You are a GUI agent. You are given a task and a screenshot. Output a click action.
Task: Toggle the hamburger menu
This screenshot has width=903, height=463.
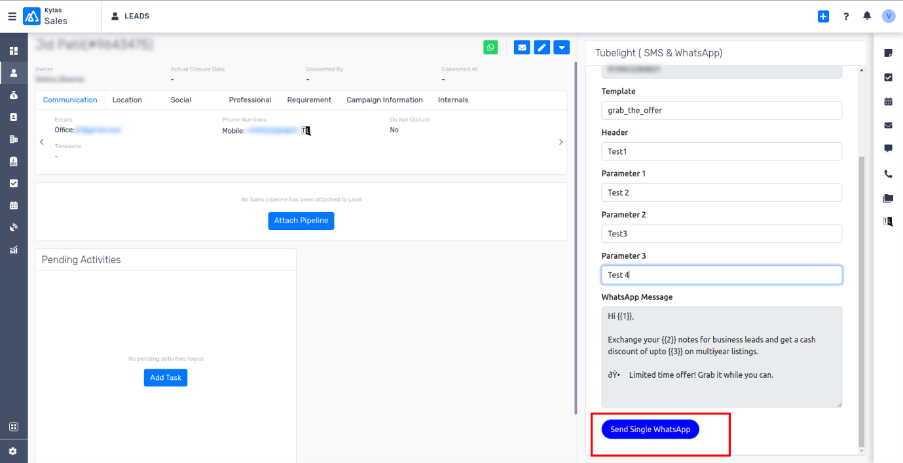12,16
